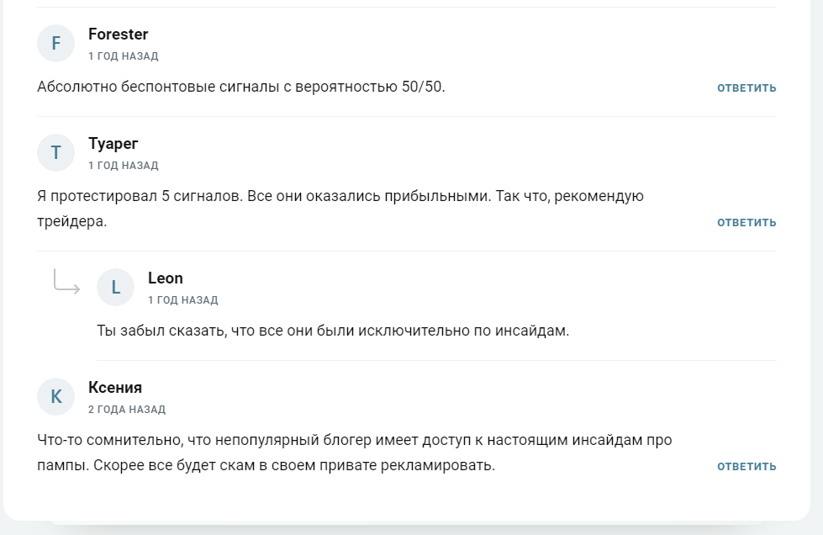The width and height of the screenshot is (823, 535).
Task: Click Leon's reply about insider signals
Action: click(x=333, y=331)
